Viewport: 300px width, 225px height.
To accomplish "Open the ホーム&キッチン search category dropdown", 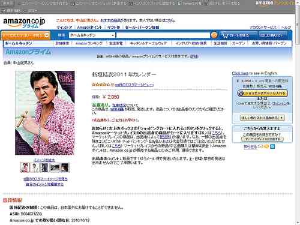I will (92, 35).
